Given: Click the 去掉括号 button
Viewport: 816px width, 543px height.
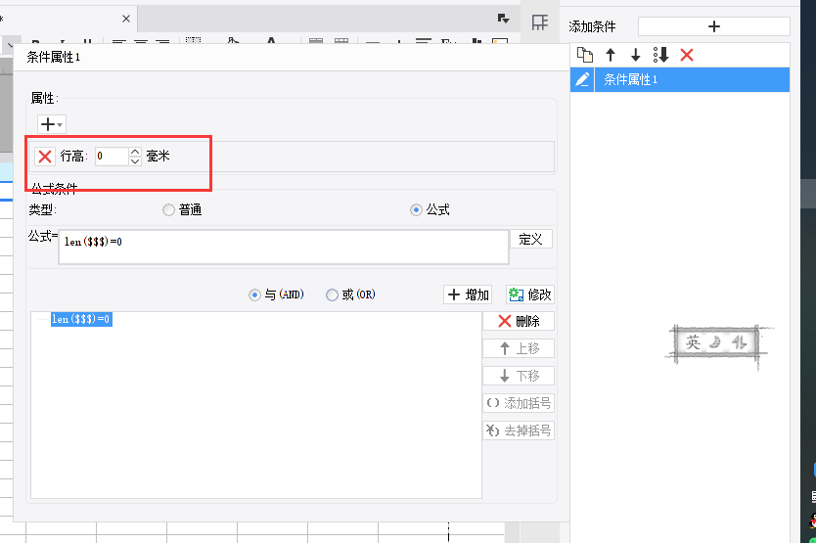Looking at the screenshot, I should (519, 430).
